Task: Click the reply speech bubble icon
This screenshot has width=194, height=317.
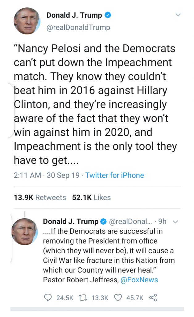Action: point(48,297)
